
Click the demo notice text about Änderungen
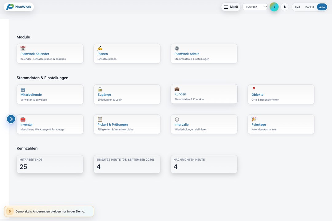(50, 211)
